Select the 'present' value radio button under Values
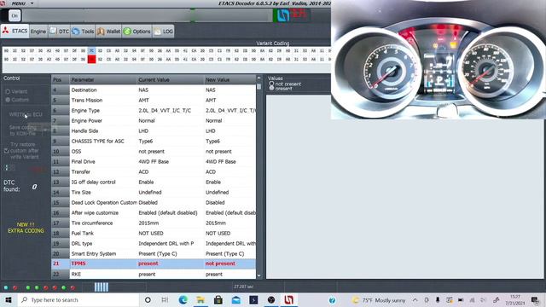 coord(271,89)
